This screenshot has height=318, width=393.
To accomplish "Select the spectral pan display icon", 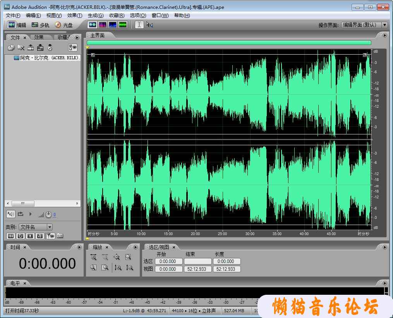I will tap(113, 24).
